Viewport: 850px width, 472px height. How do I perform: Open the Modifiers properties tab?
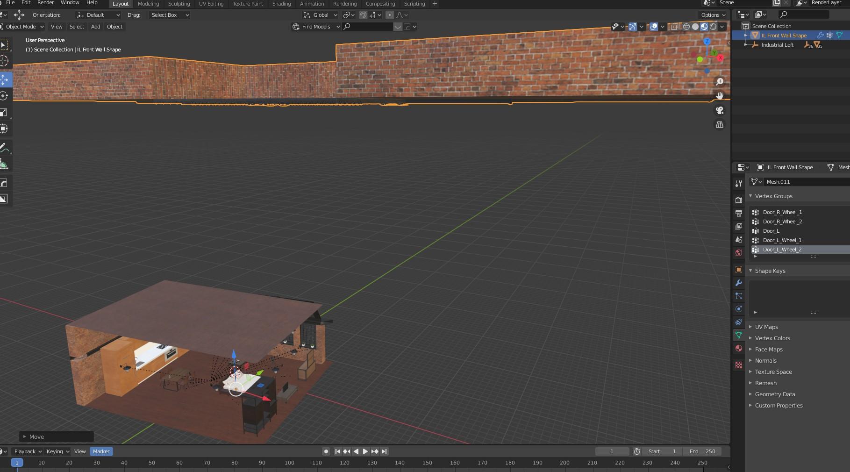click(739, 283)
